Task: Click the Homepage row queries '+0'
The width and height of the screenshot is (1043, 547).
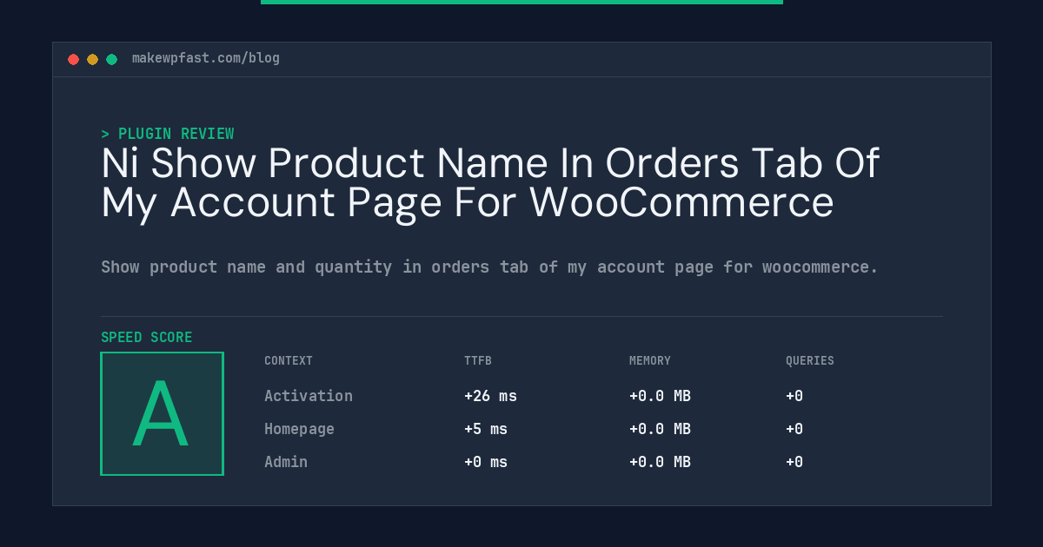Action: pos(794,429)
